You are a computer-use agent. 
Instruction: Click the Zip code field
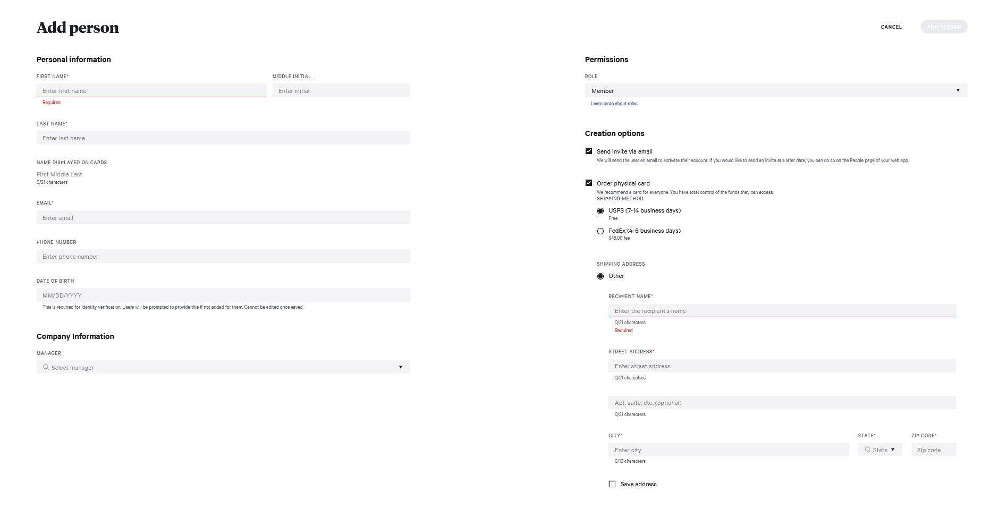(x=933, y=450)
